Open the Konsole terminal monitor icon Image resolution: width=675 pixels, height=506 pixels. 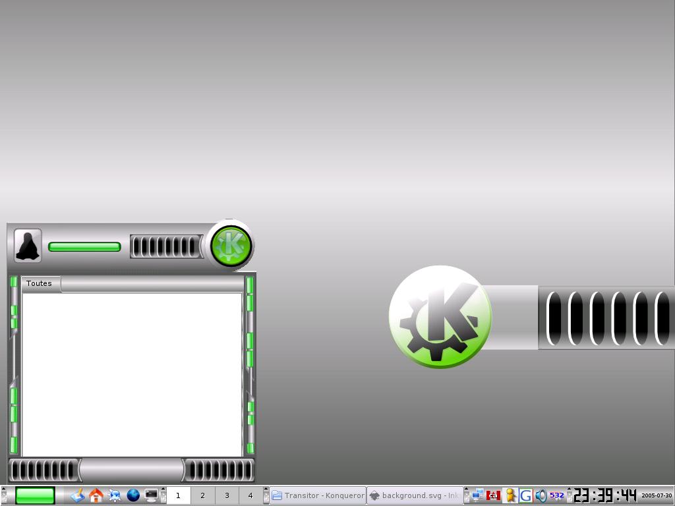pyautogui.click(x=152, y=495)
